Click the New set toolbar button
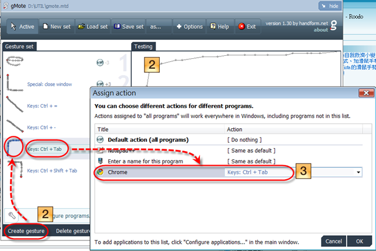376x251 pixels. coord(56,26)
